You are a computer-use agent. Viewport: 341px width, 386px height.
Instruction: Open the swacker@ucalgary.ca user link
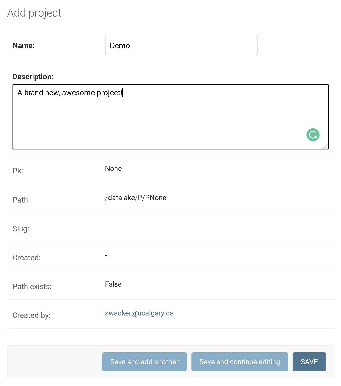(139, 313)
